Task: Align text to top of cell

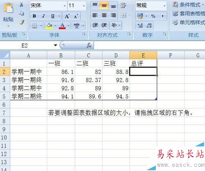Action: click(x=95, y=5)
